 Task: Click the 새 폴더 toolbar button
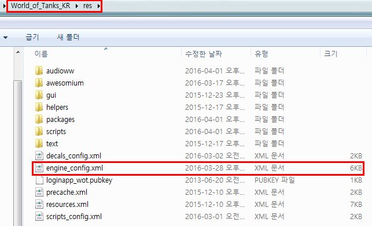pyautogui.click(x=68, y=37)
